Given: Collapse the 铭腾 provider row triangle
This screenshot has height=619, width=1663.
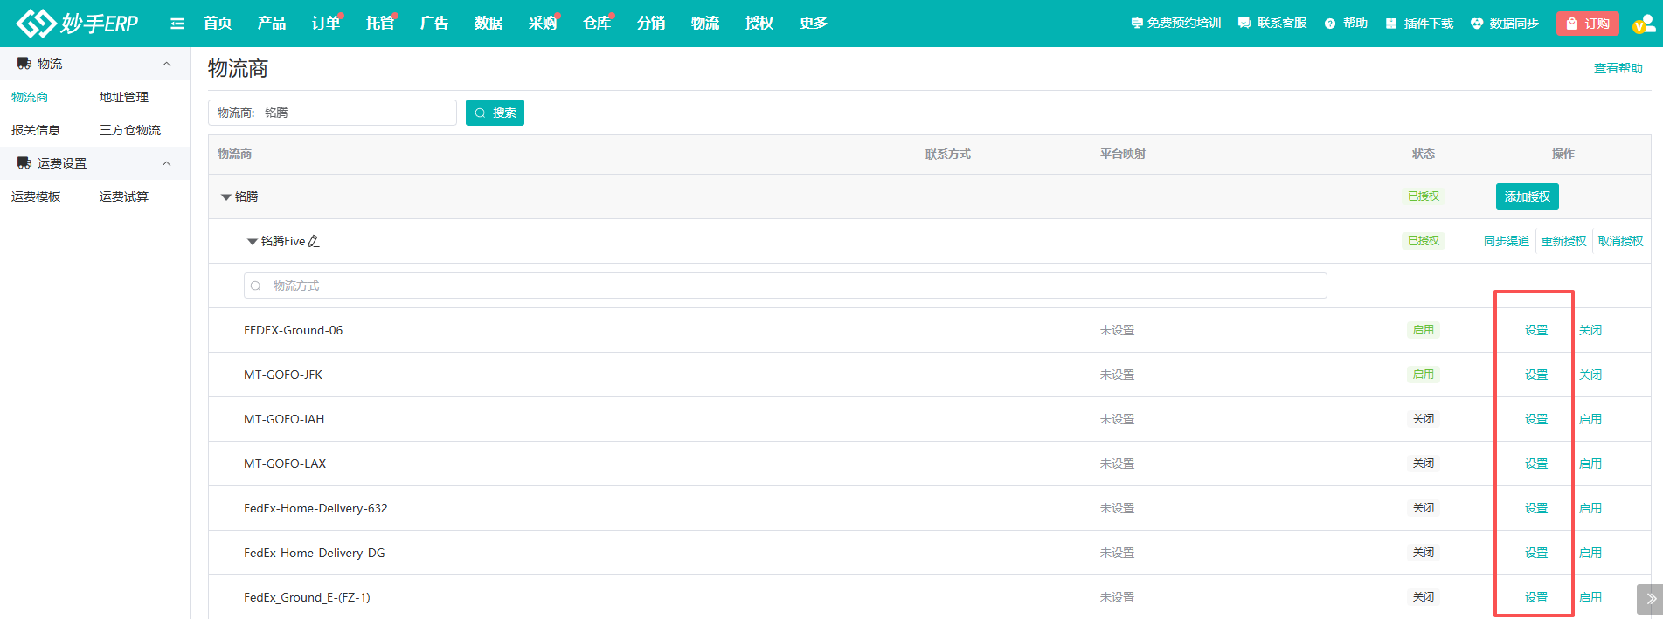Looking at the screenshot, I should [226, 197].
